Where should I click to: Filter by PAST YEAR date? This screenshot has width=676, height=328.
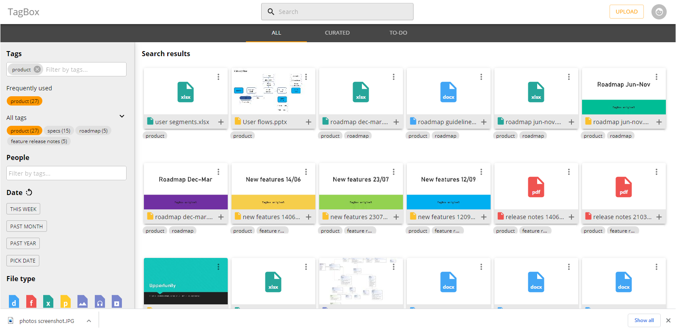(23, 244)
